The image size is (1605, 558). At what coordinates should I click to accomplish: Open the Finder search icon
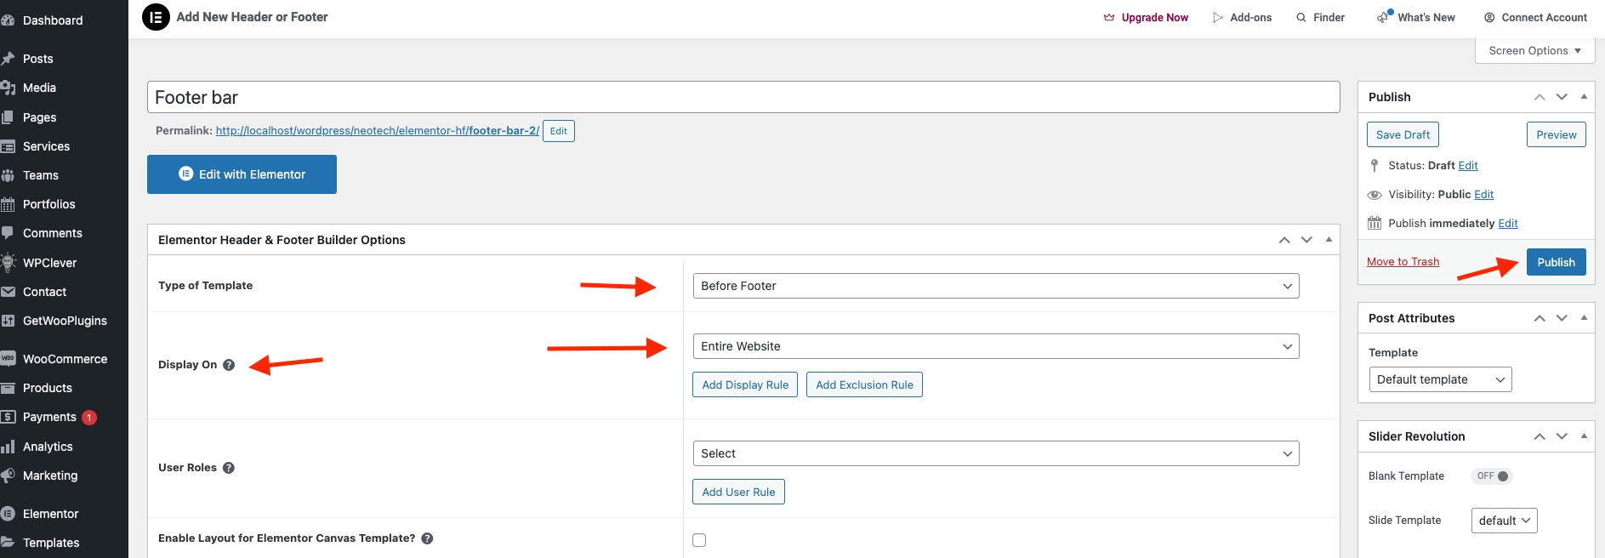click(x=1301, y=18)
